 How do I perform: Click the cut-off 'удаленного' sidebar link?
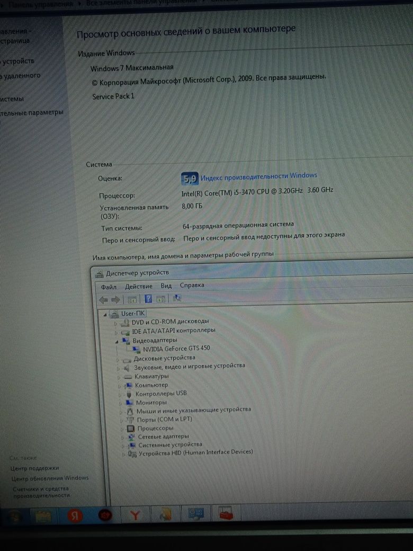coord(20,76)
